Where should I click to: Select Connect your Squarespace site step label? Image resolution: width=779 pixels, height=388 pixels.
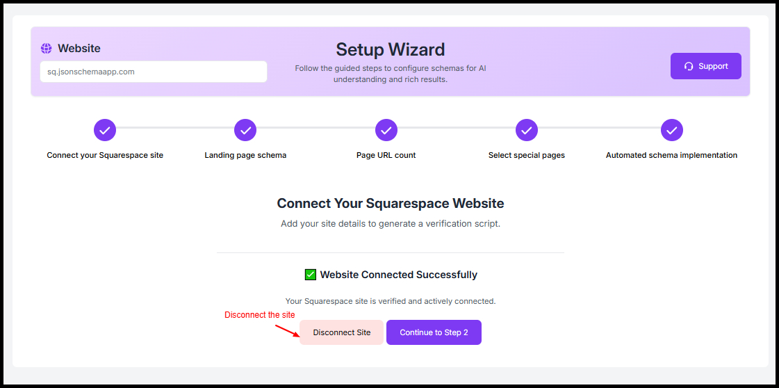coord(105,155)
